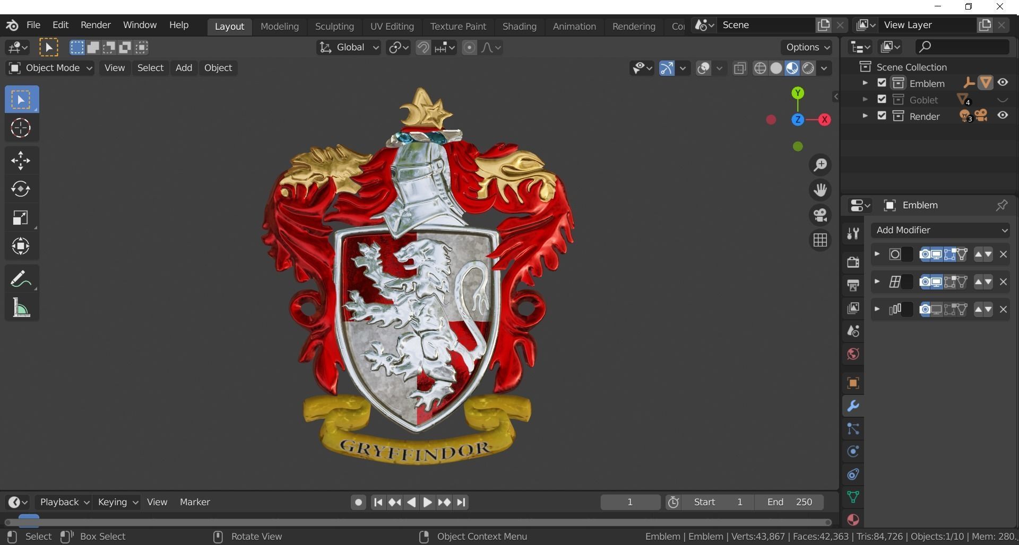The width and height of the screenshot is (1019, 545).
Task: Select the Annotate pencil tool
Action: point(21,279)
